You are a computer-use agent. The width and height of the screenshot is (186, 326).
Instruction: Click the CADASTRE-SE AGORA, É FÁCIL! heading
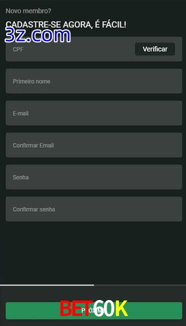click(66, 24)
